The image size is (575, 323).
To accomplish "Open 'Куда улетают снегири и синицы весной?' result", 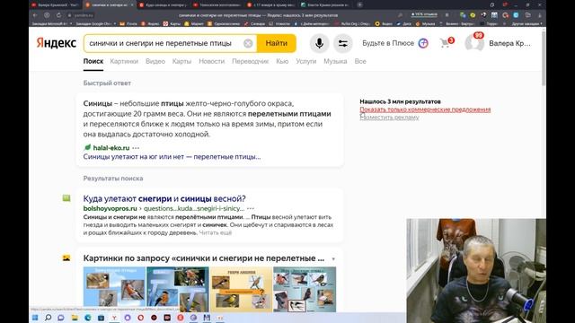I will [x=164, y=198].
